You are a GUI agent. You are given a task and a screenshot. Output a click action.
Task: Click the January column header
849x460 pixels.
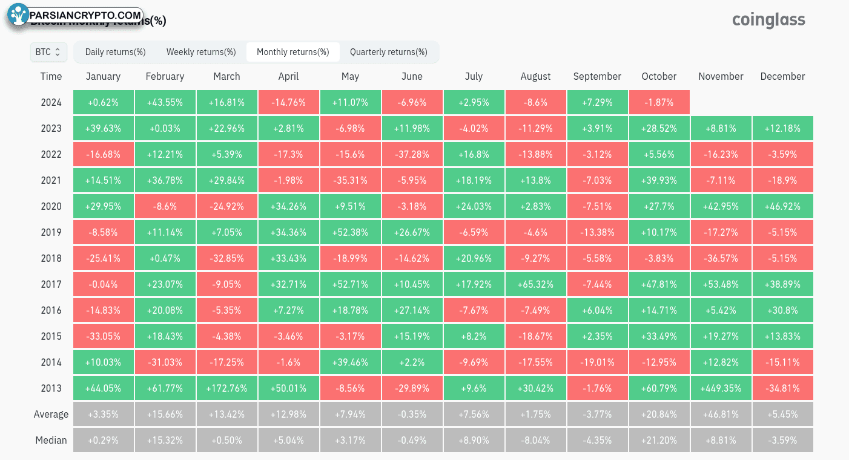coord(103,76)
